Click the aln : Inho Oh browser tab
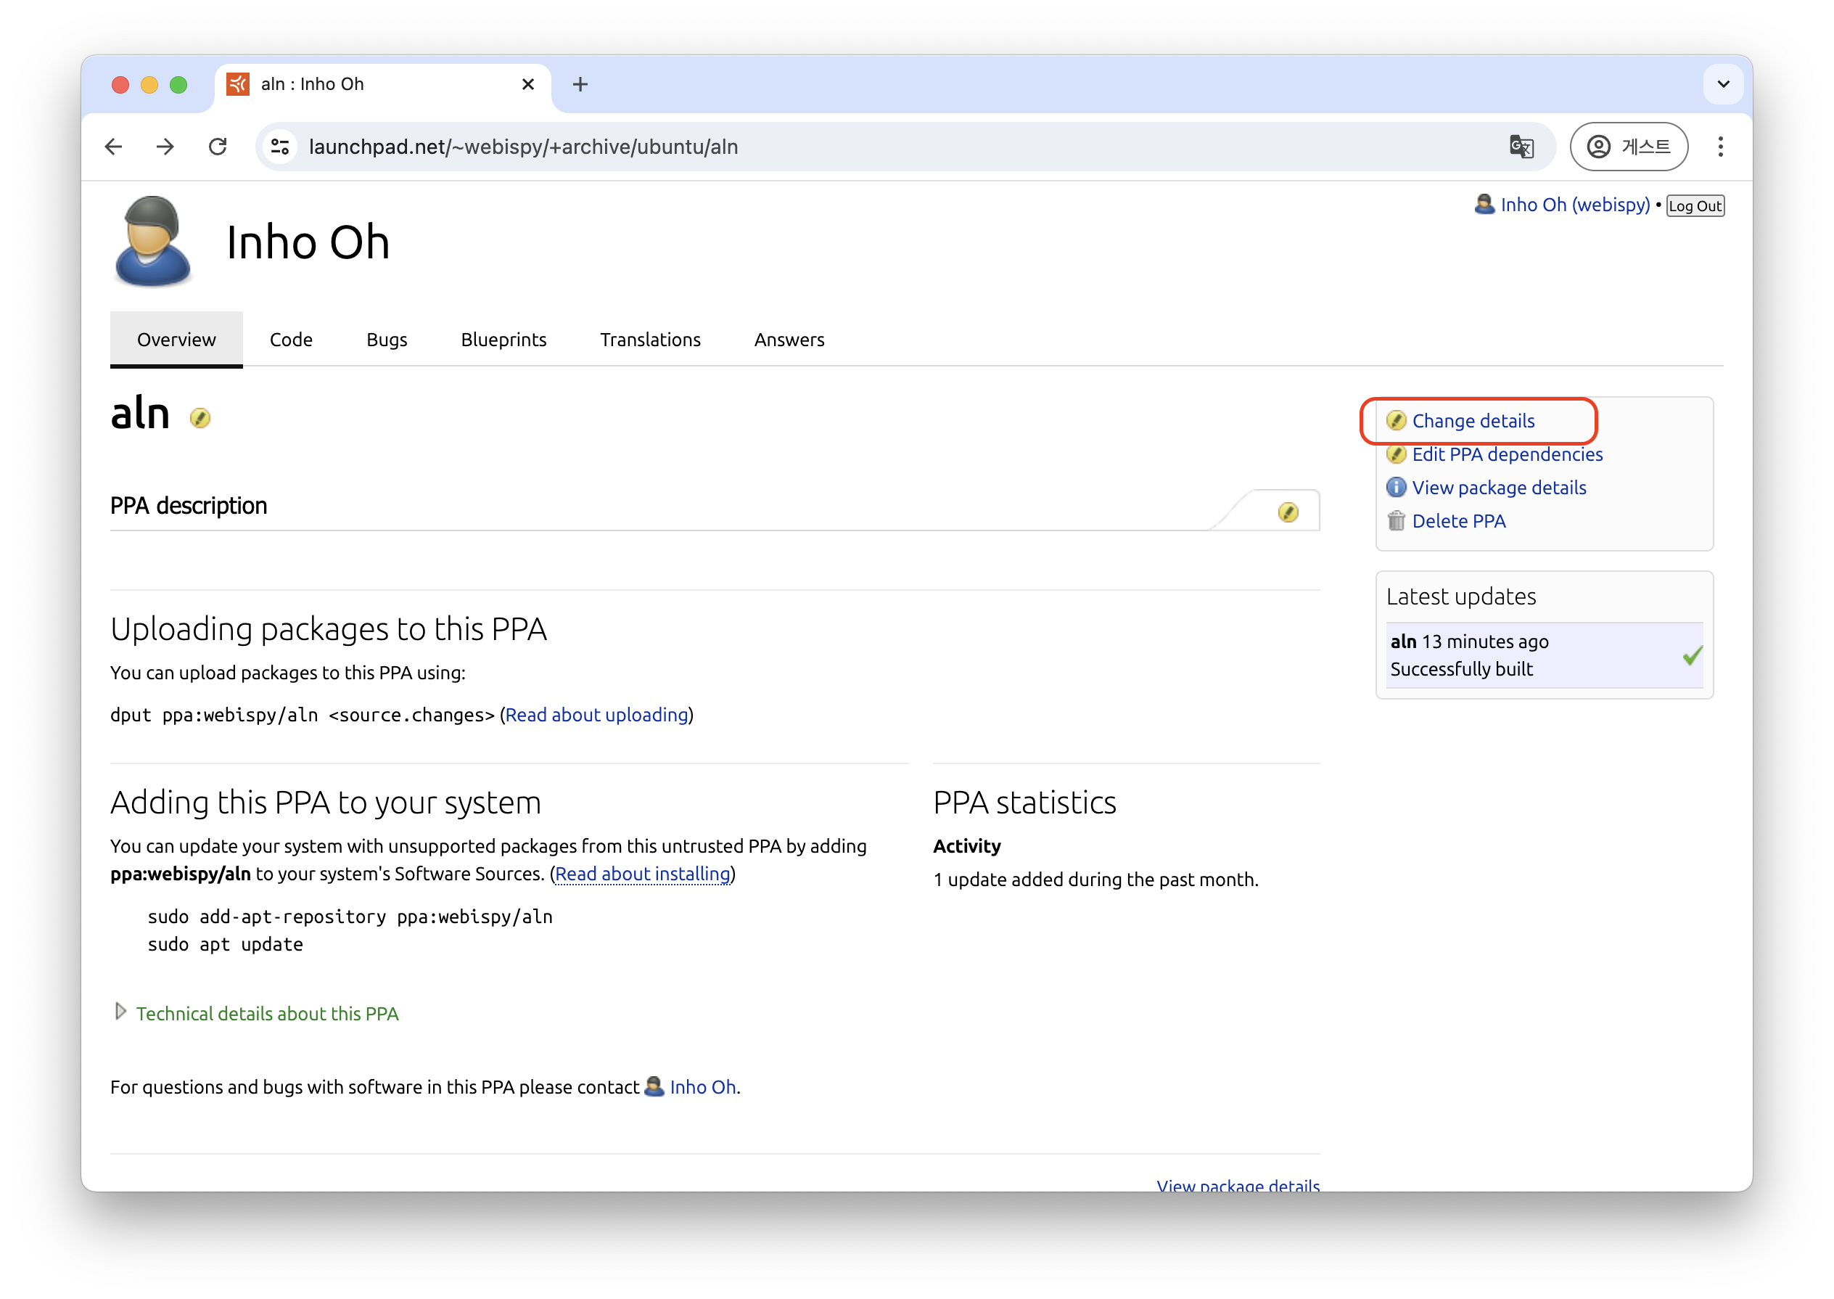Image resolution: width=1834 pixels, height=1299 pixels. coord(383,84)
